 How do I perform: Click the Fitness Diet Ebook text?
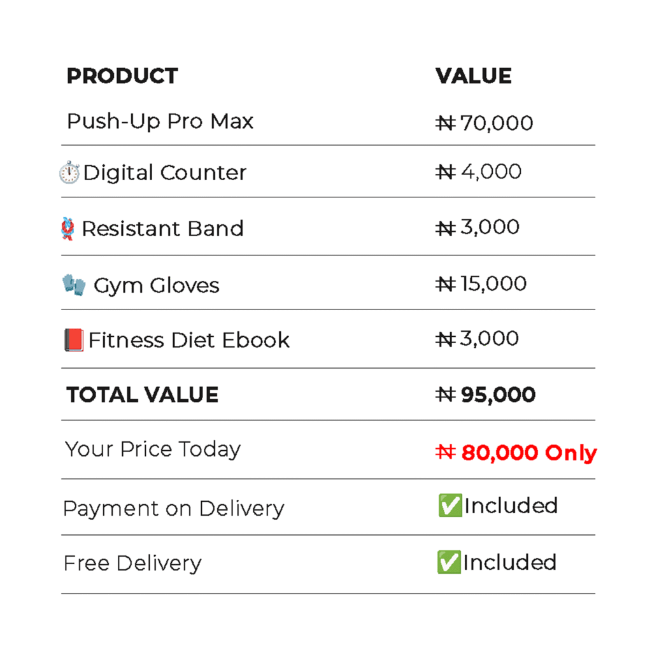click(x=188, y=340)
